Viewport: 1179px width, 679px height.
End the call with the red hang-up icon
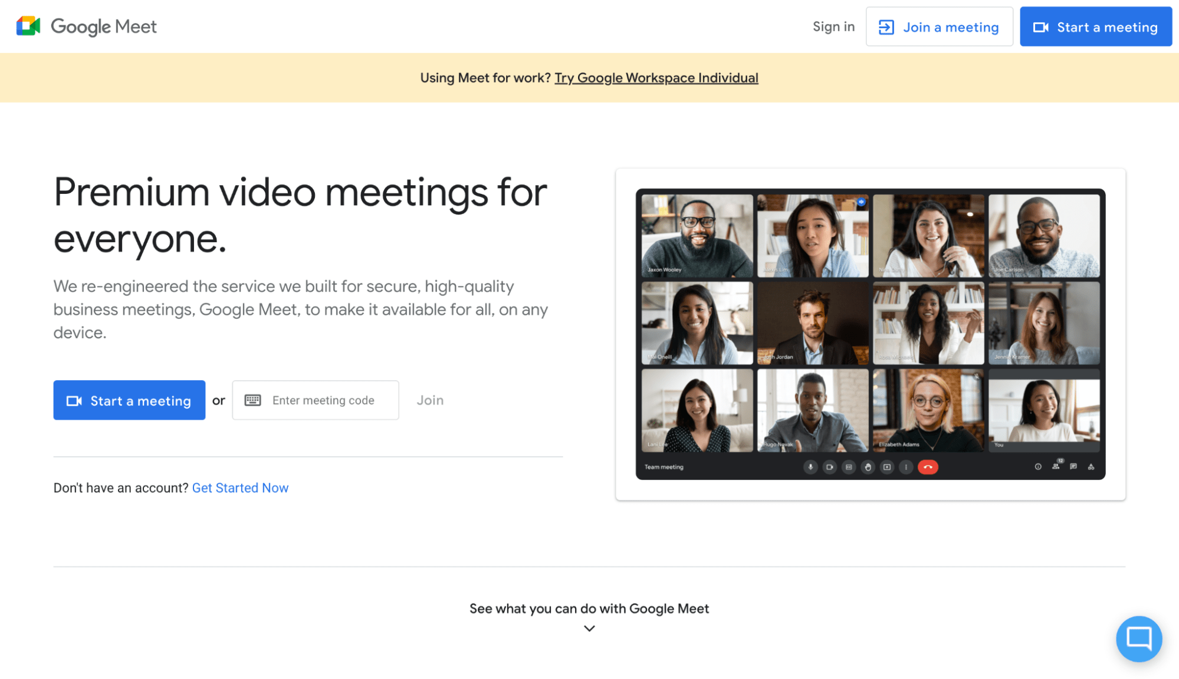pyautogui.click(x=928, y=467)
